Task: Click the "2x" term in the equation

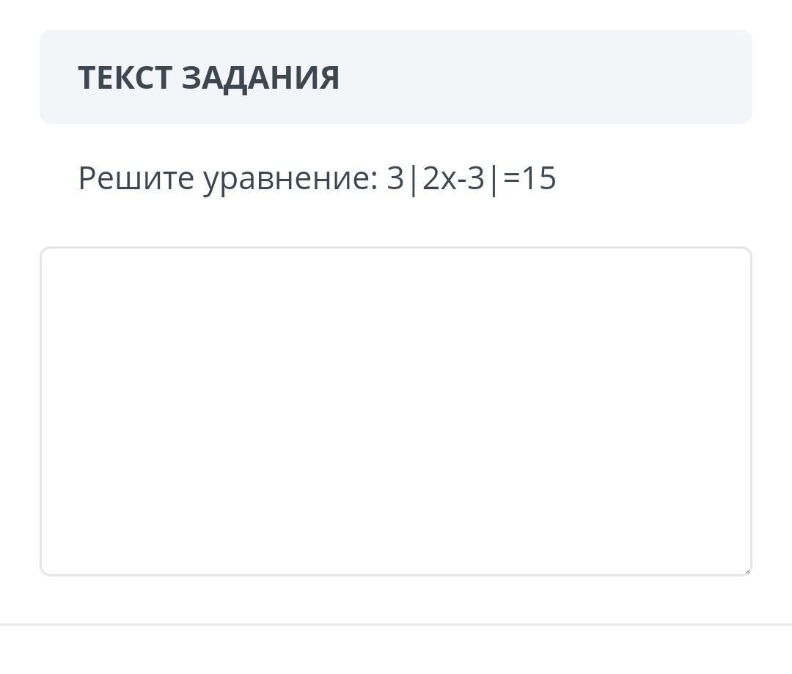Action: pyautogui.click(x=439, y=178)
